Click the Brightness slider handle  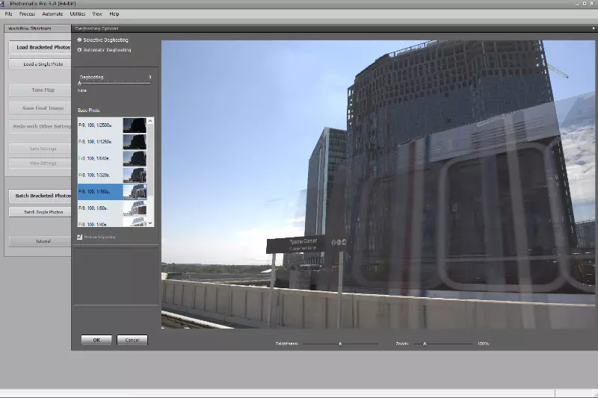pos(340,344)
